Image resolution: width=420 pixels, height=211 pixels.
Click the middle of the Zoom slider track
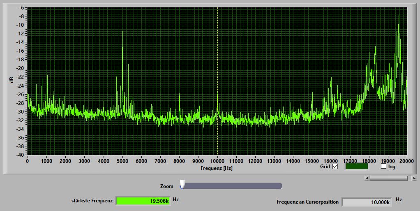pos(232,186)
